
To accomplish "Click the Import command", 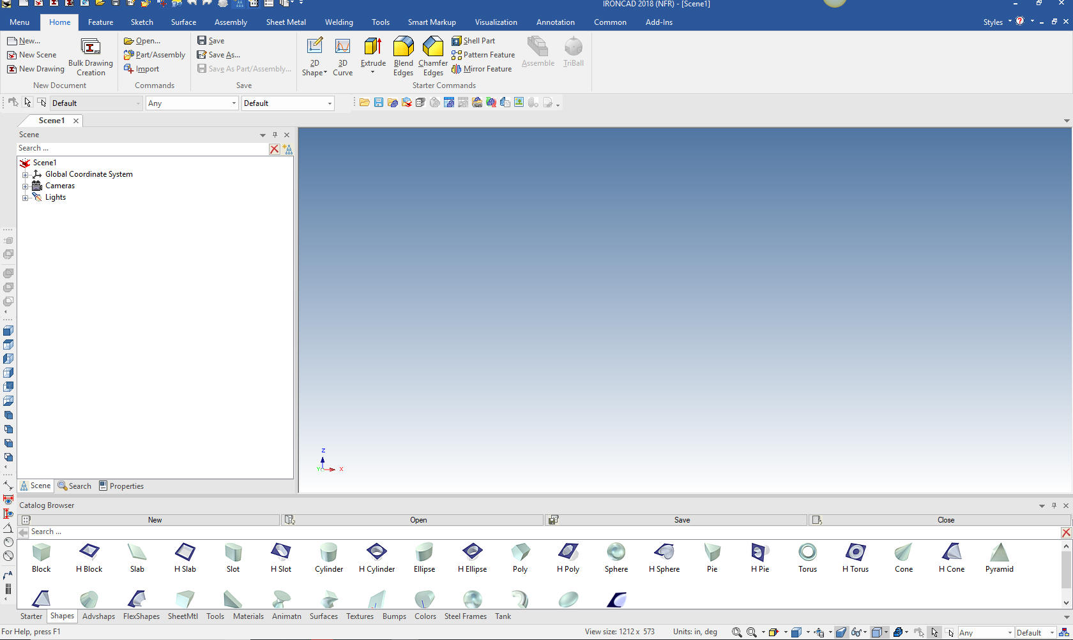I will [142, 69].
